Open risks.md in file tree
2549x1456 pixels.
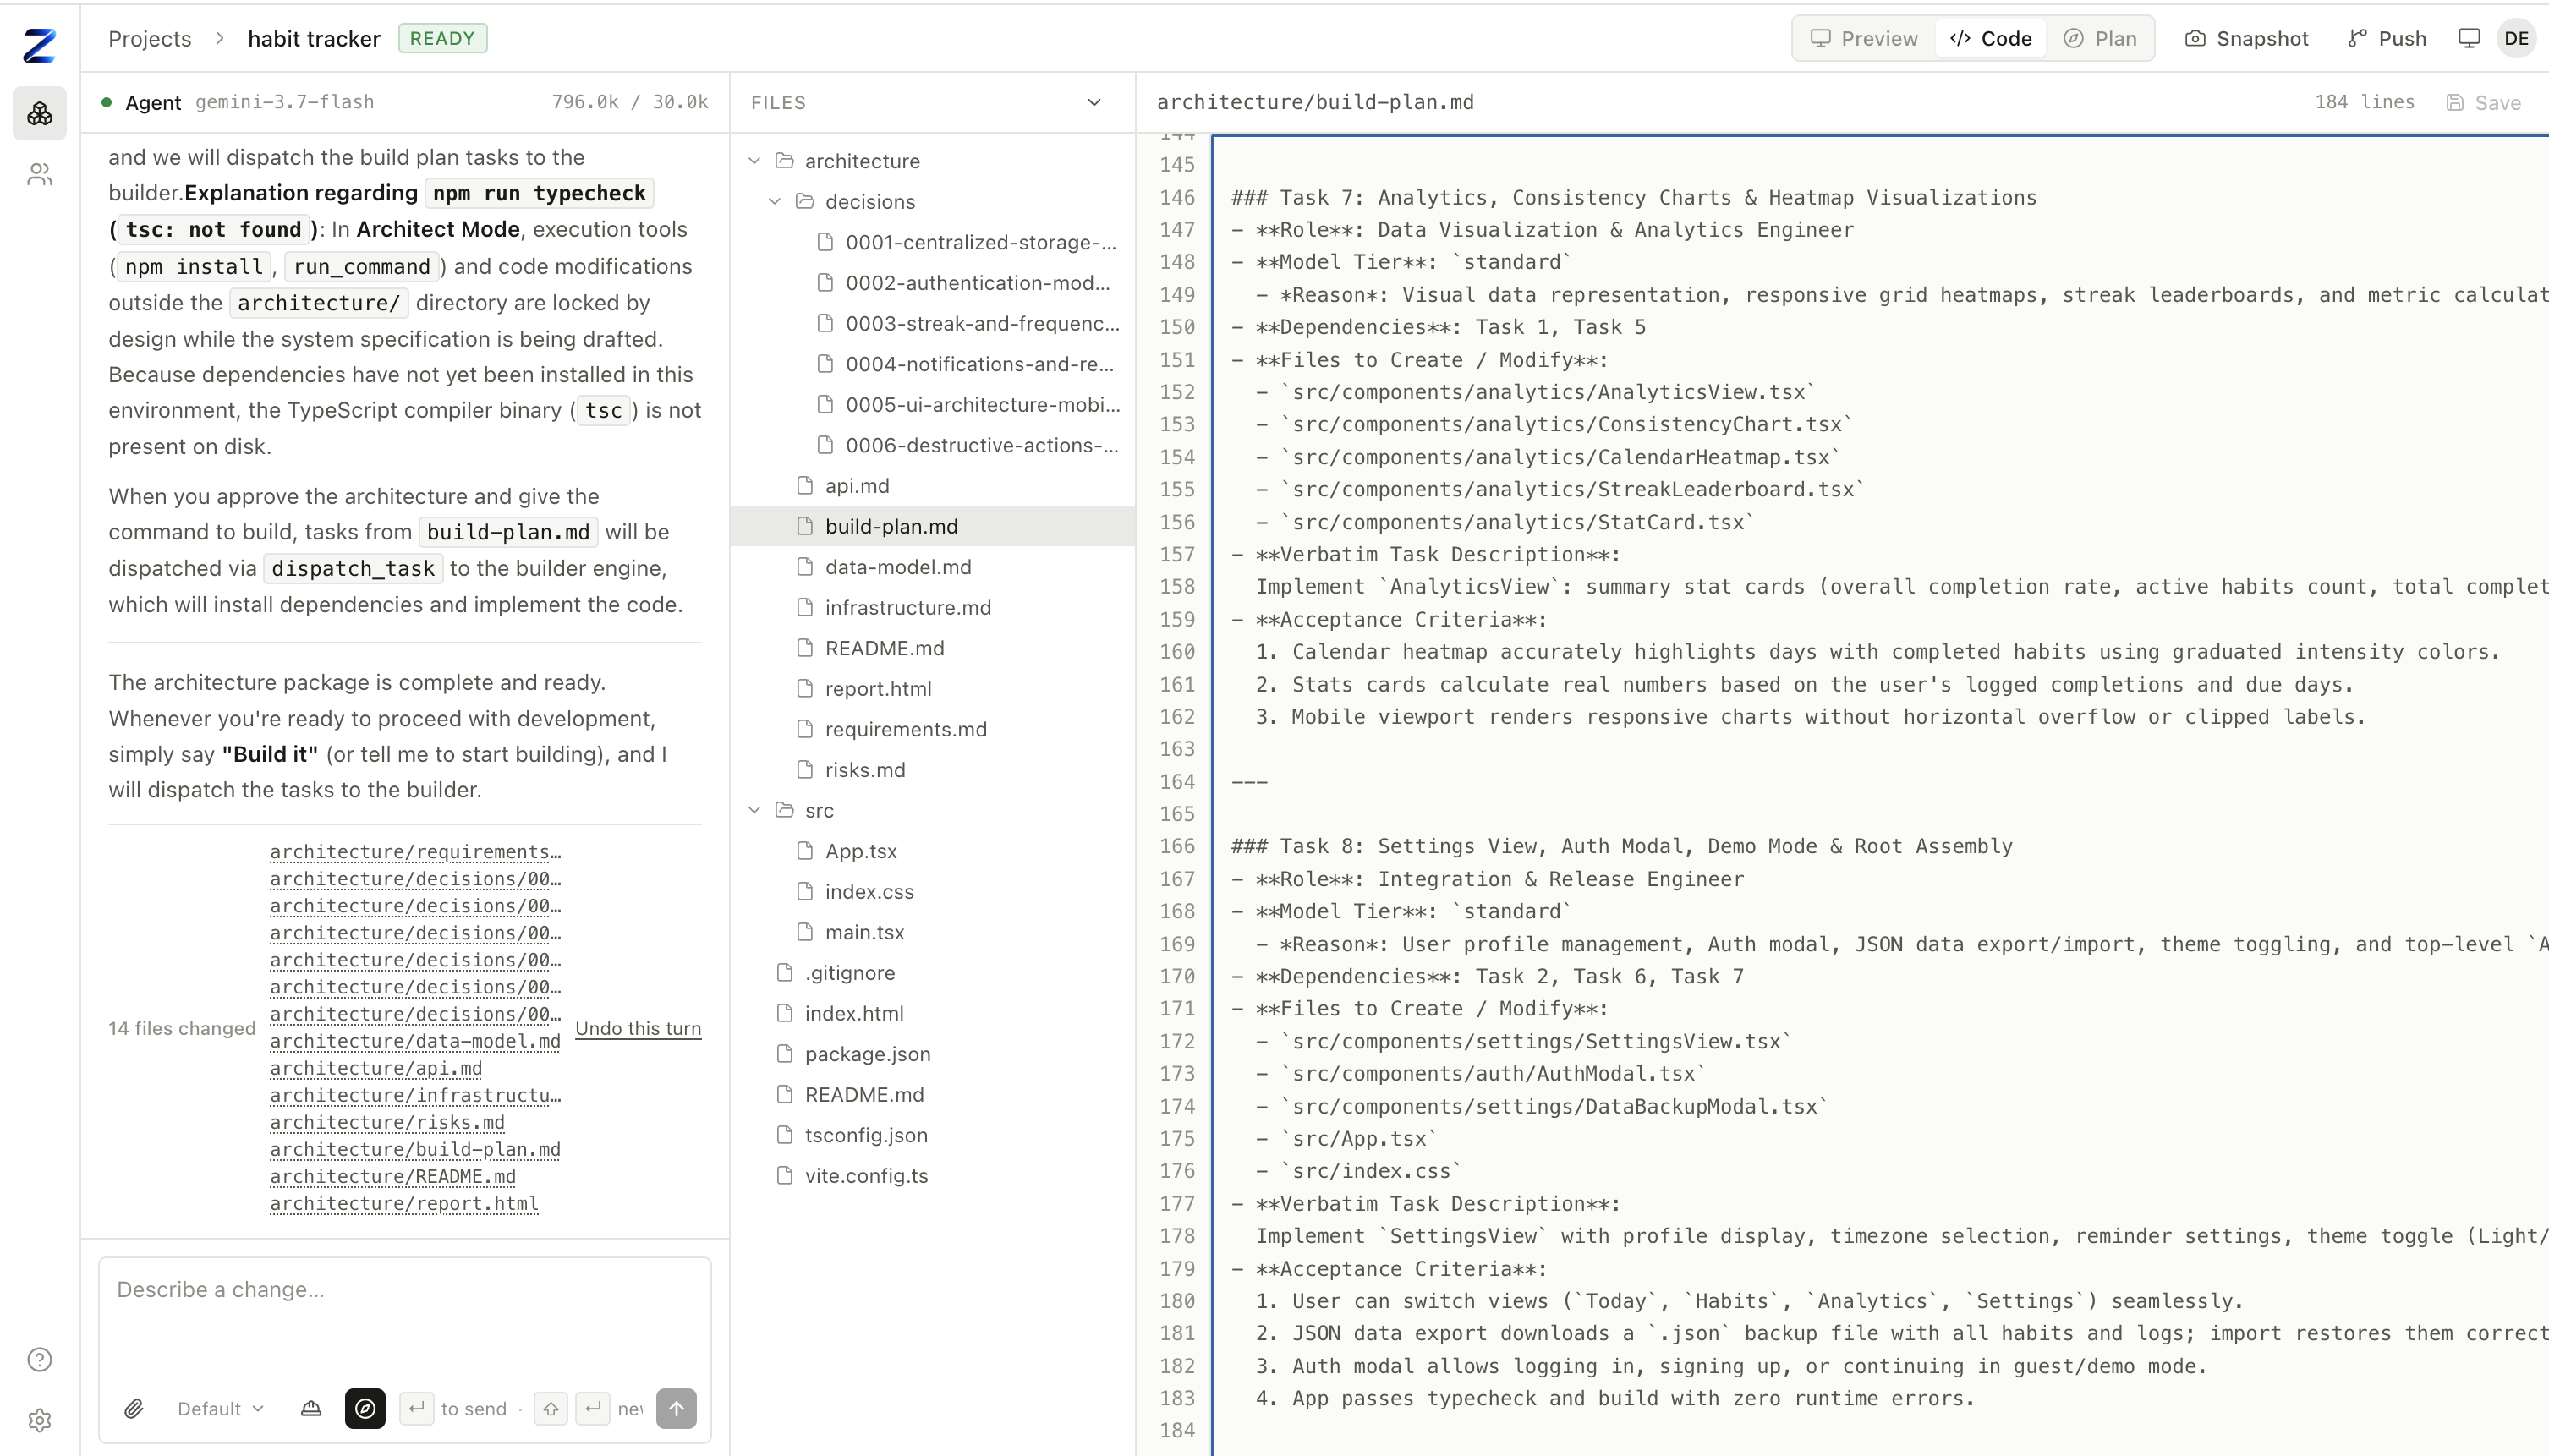[933, 770]
